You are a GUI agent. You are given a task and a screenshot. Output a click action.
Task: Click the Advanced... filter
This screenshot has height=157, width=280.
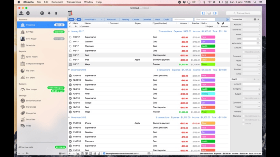click(x=112, y=20)
